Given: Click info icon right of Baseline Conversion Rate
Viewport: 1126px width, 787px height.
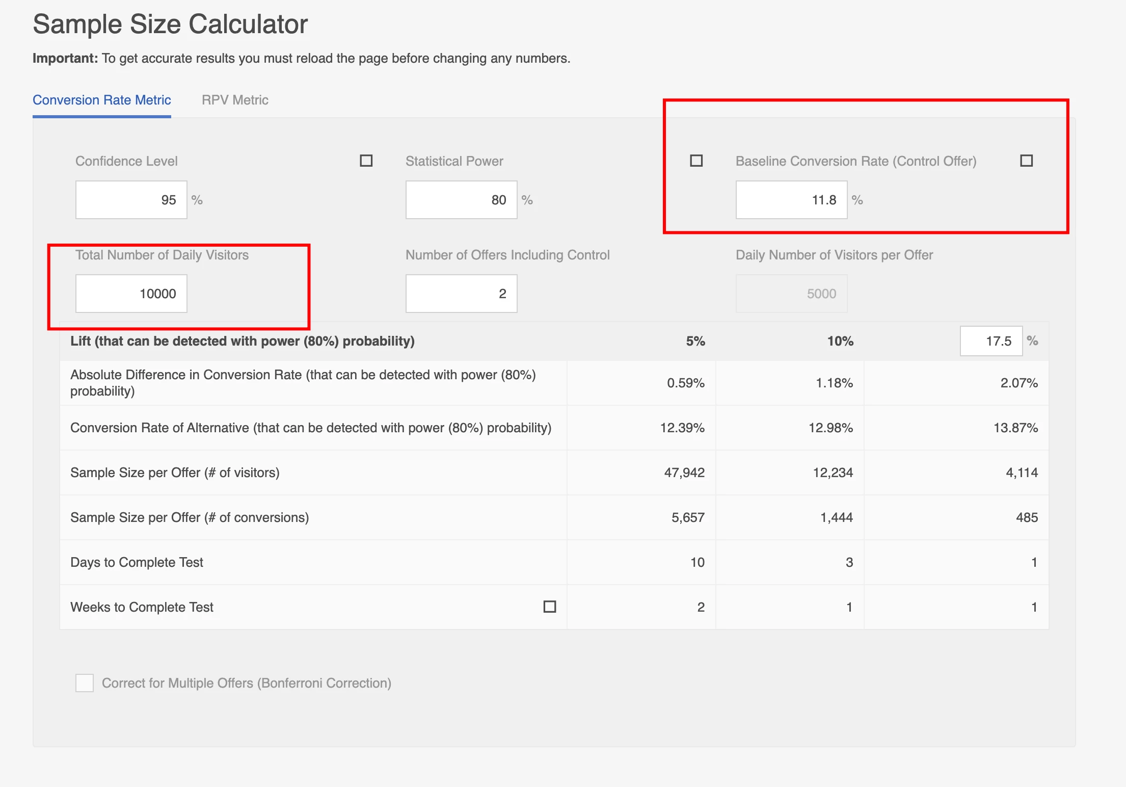Looking at the screenshot, I should [1026, 161].
